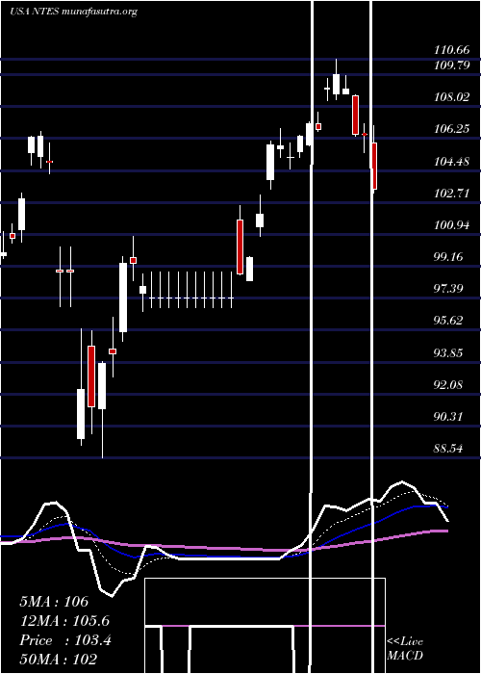
Task: Select the 110.66 price level label
Action: (x=452, y=50)
